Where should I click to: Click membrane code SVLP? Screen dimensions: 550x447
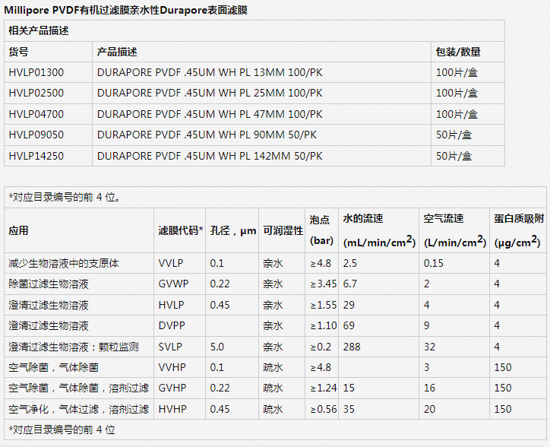click(170, 347)
